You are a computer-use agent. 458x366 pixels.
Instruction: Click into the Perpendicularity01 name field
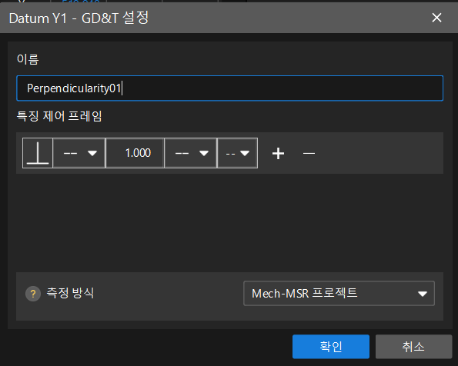pyautogui.click(x=230, y=88)
